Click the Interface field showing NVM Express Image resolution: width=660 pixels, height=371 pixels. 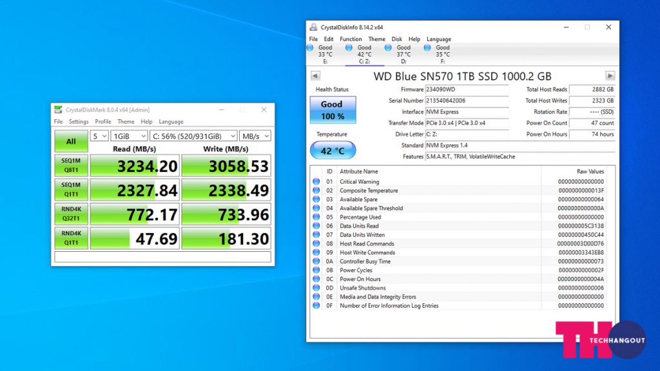(467, 112)
